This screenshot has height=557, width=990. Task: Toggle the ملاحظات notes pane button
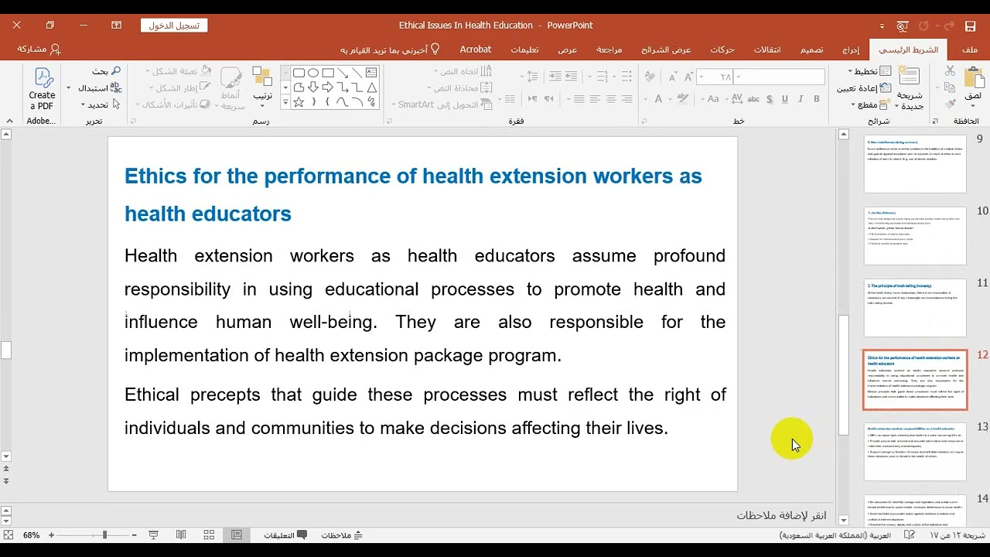click(342, 535)
